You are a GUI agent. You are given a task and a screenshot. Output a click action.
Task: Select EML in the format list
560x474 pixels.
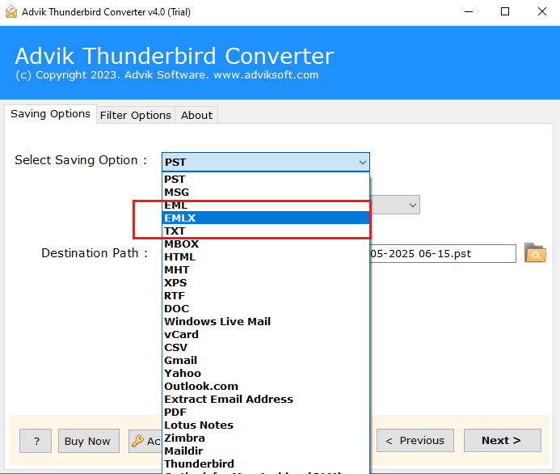(266, 205)
